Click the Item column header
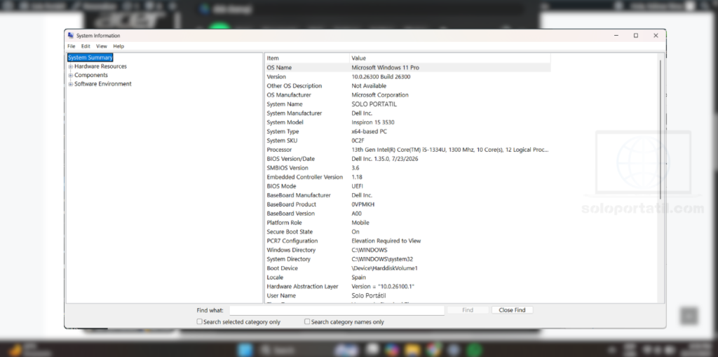This screenshot has width=718, height=357. (x=307, y=58)
